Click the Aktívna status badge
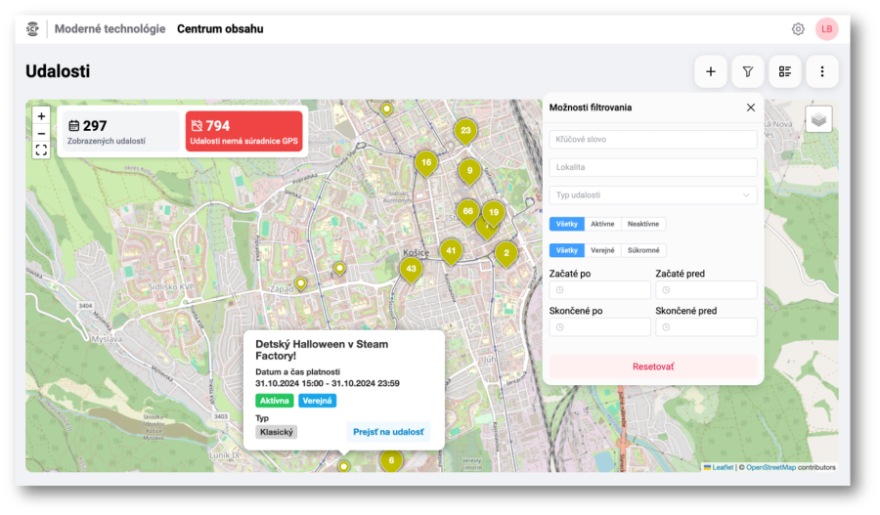 [x=275, y=401]
